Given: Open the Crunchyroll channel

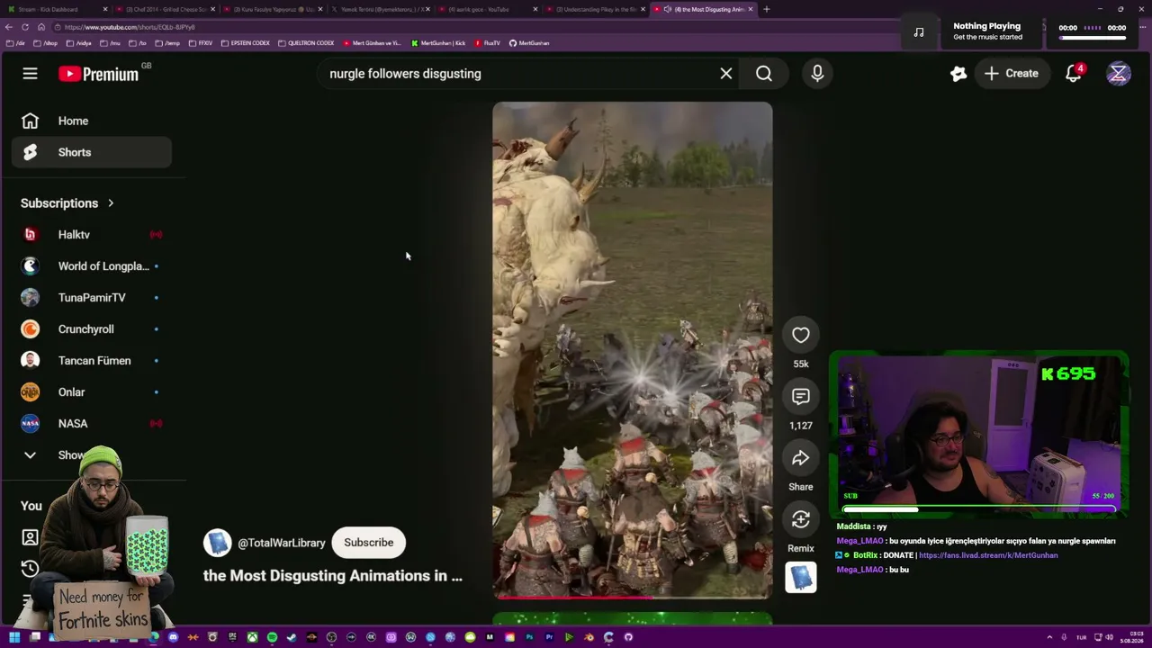Looking at the screenshot, I should tap(91, 329).
